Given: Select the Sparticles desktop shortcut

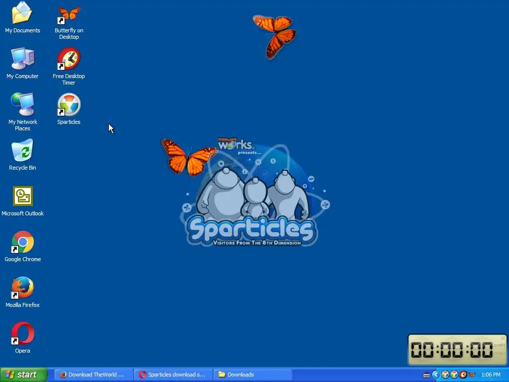Looking at the screenshot, I should click(x=69, y=109).
